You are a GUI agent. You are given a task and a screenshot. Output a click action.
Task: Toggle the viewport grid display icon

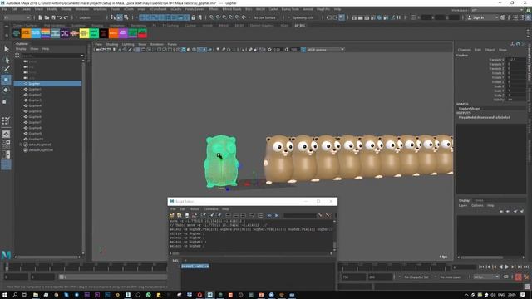pos(138,50)
